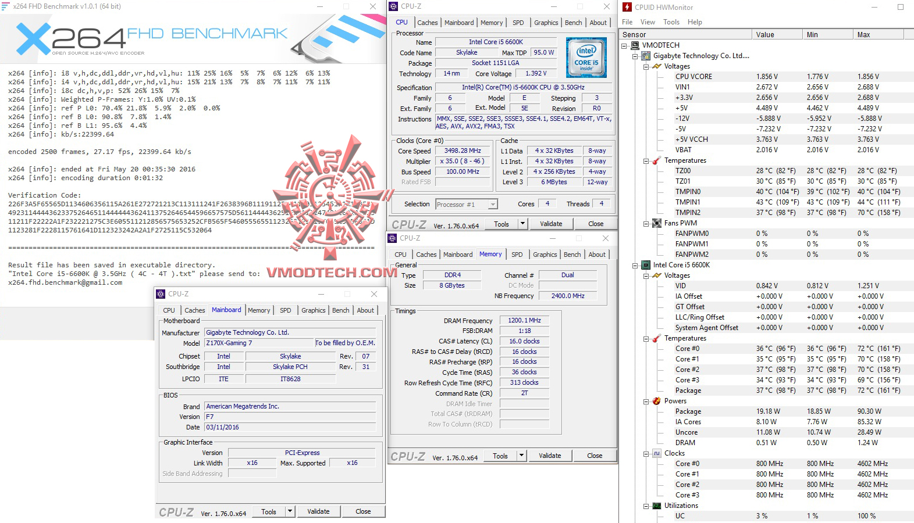Open the File menu in HWMonitor
This screenshot has width=914, height=523.
point(627,22)
